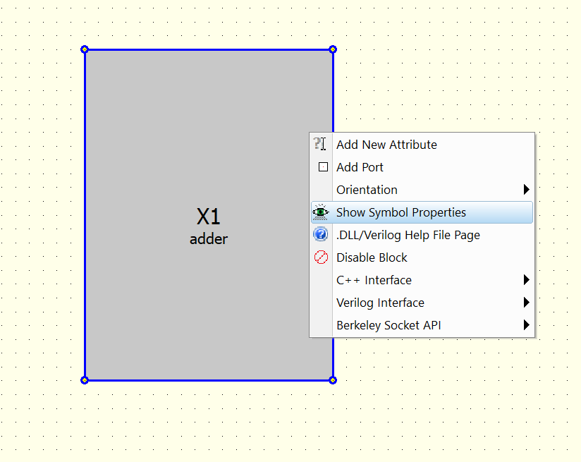Click the red circle-slash Disable Block icon
Viewport: 581px width, 462px height.
pos(321,257)
